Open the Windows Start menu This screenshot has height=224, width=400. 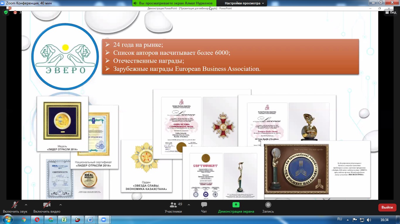pos(7,220)
